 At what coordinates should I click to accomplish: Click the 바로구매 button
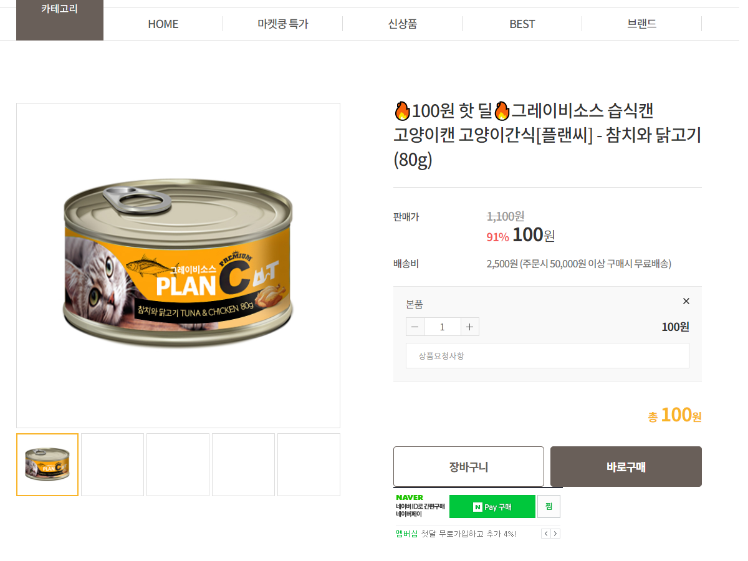[x=626, y=467]
